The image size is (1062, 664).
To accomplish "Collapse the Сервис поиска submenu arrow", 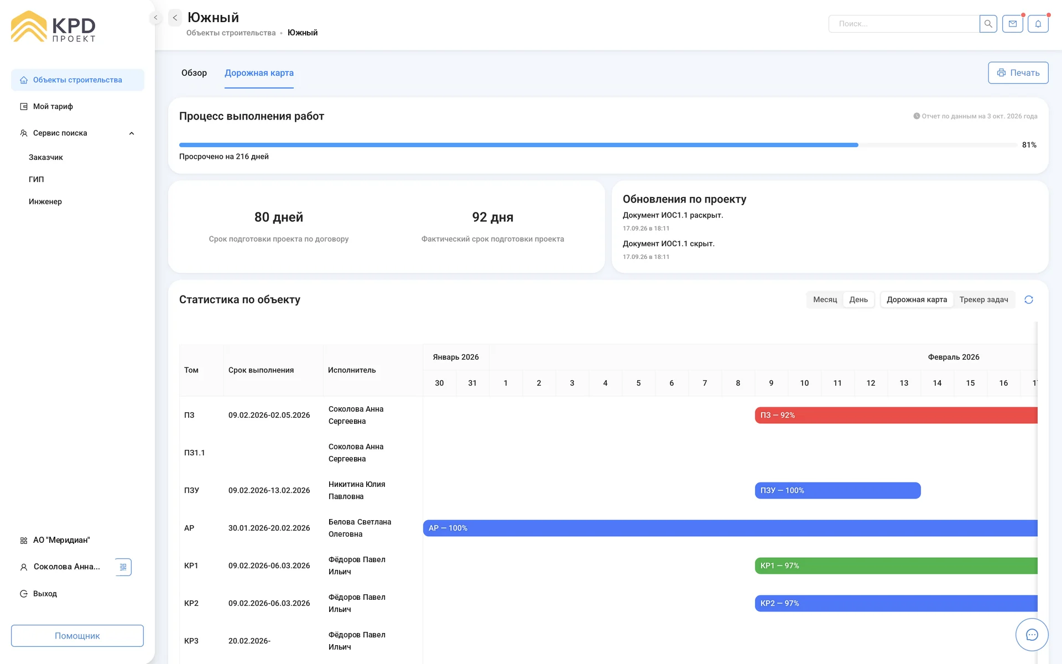I will click(x=132, y=133).
